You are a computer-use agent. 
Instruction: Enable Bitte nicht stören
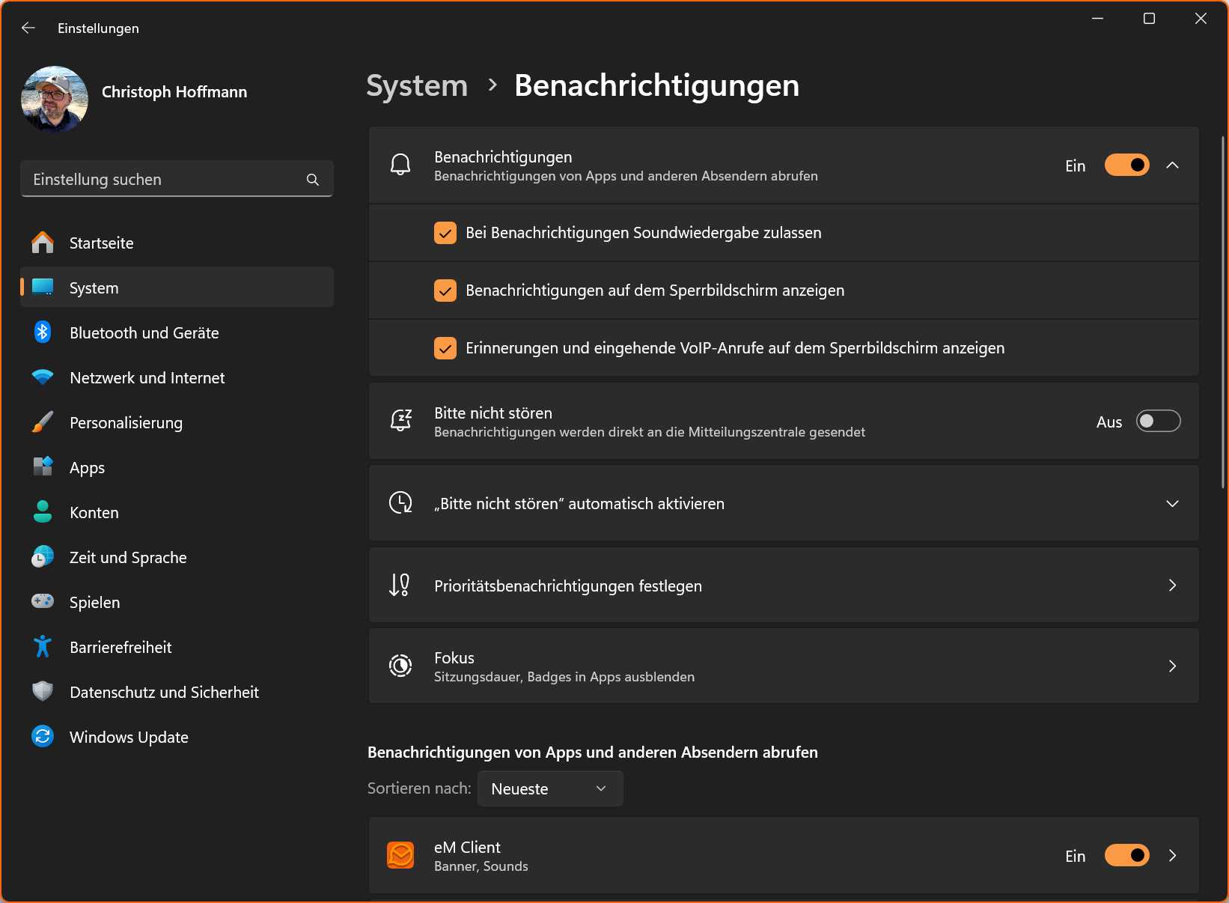1159,421
